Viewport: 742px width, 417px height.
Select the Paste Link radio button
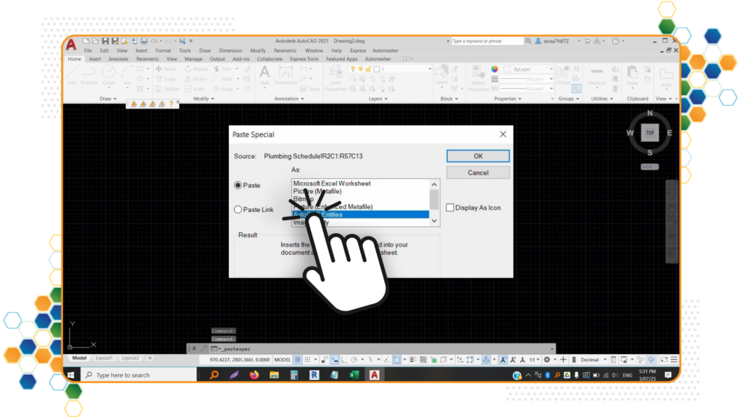pyautogui.click(x=238, y=210)
